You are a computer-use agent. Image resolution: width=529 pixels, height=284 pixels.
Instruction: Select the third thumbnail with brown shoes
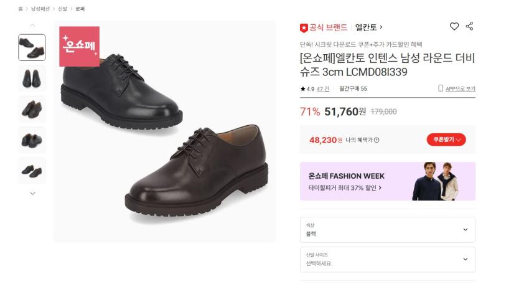pyautogui.click(x=32, y=109)
